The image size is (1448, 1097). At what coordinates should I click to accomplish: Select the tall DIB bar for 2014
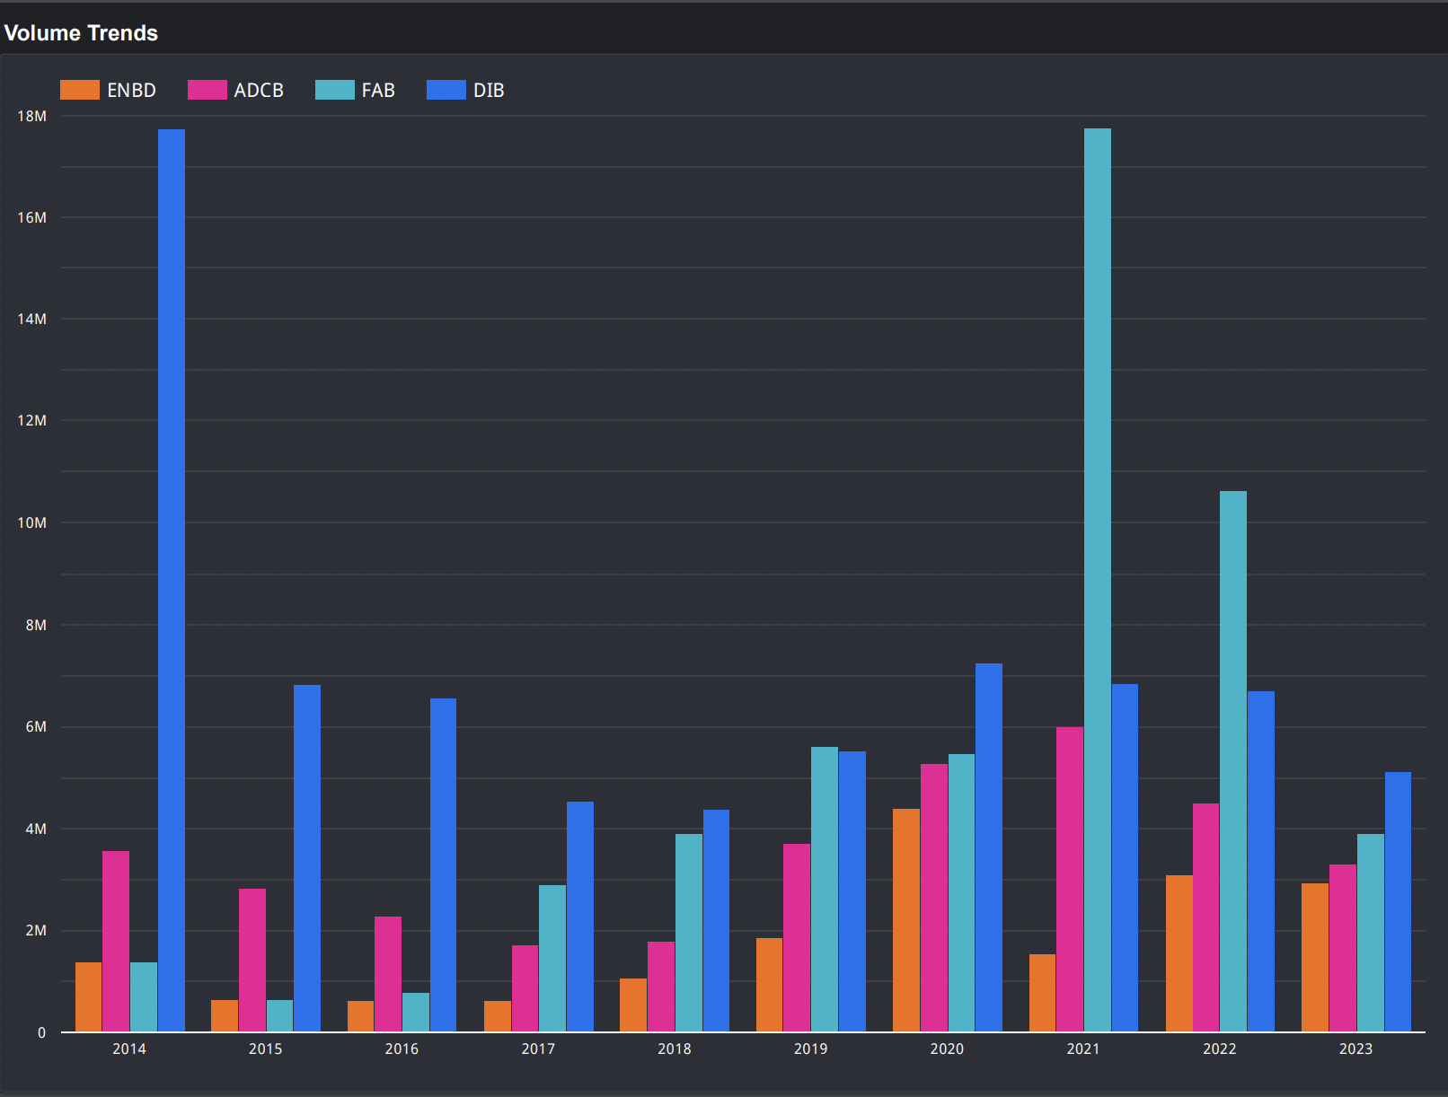point(172,580)
